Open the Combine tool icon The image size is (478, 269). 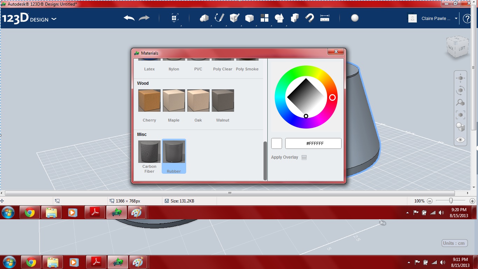point(295,18)
